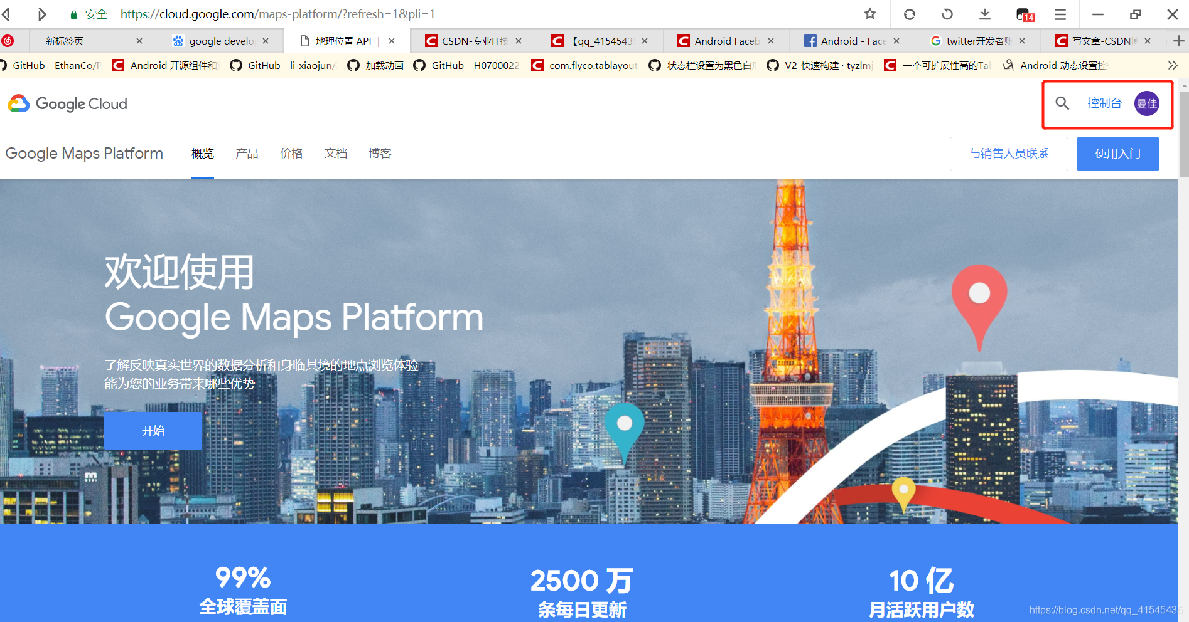Open GitHub - H0700022 bookmark

tap(466, 65)
